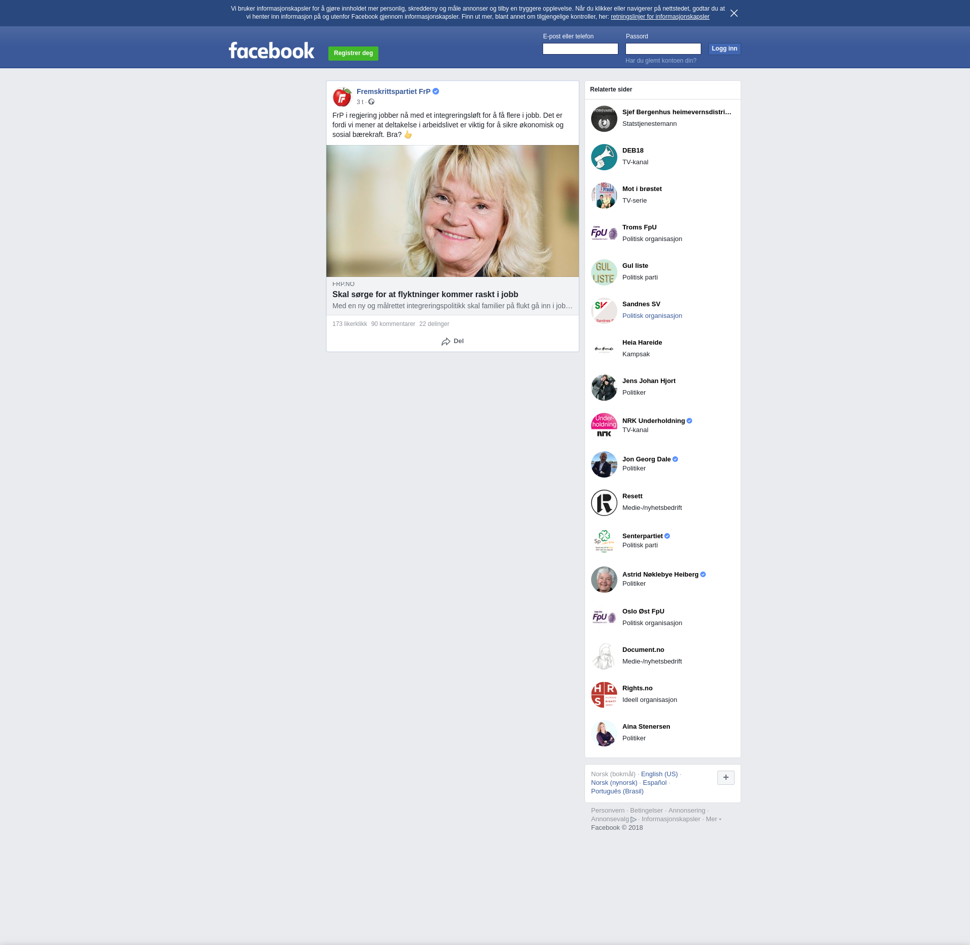Open the 22 delinger link

434,324
